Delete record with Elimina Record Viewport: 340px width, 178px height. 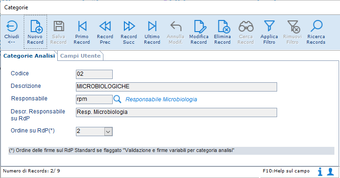click(223, 33)
